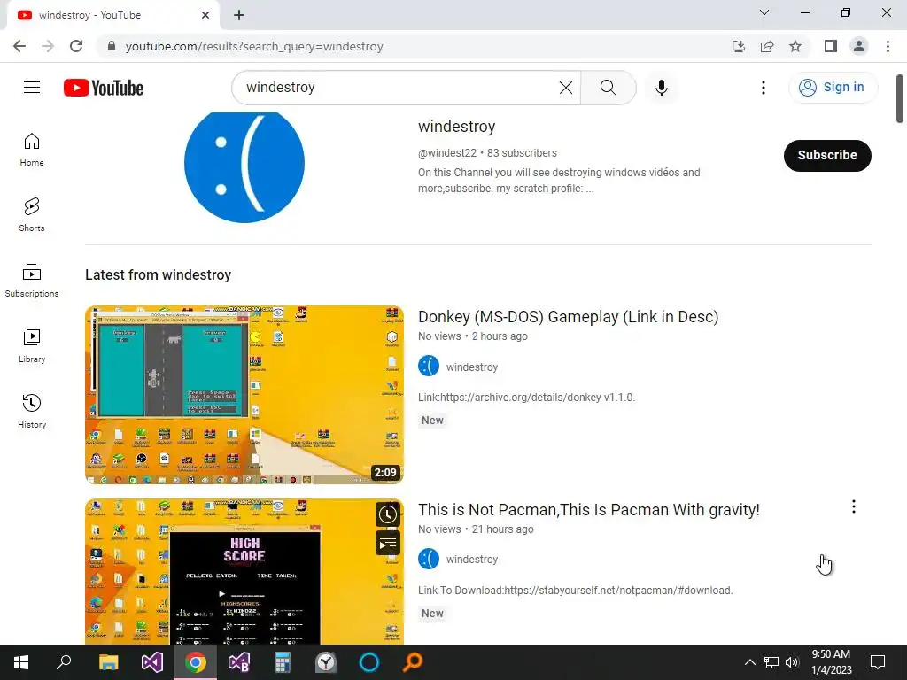This screenshot has width=907, height=680.
Task: Open Cortana circle icon on the taskbar
Action: click(x=369, y=662)
